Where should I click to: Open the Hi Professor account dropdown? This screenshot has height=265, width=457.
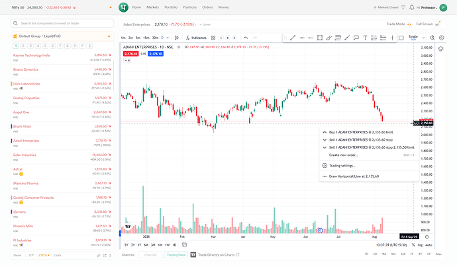(x=427, y=7)
